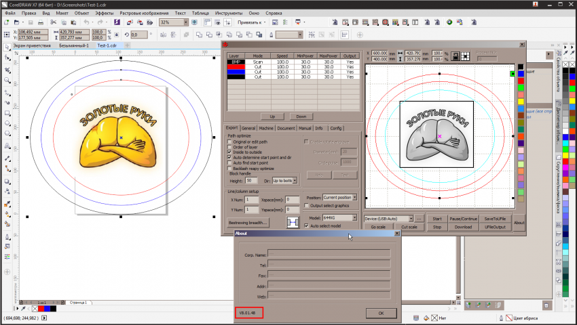
Task: Switch to the Machine tab
Action: coord(266,128)
